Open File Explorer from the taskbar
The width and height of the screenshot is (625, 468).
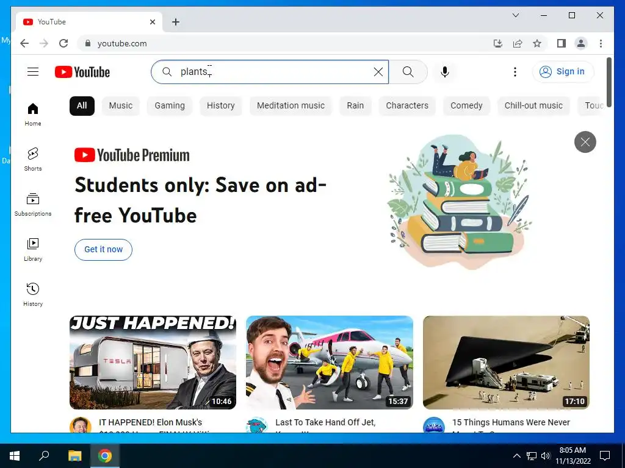(74, 456)
